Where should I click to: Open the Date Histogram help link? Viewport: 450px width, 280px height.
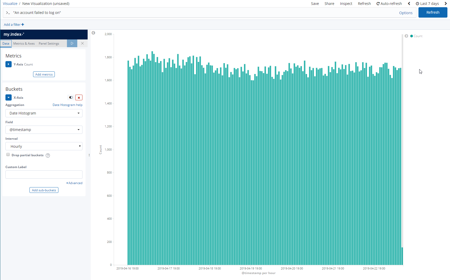click(x=67, y=105)
